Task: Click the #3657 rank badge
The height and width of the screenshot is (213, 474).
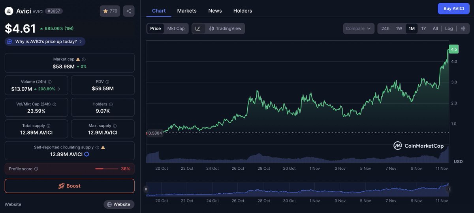Action: 54,11
